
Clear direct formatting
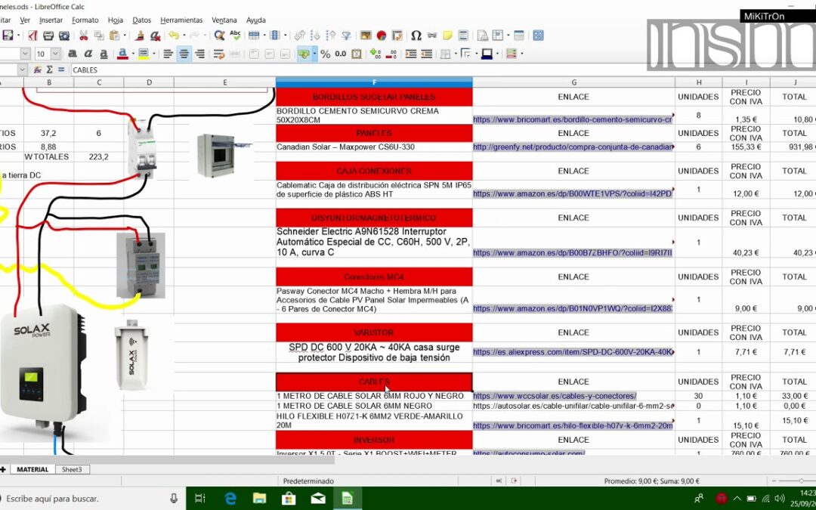pyautogui.click(x=155, y=36)
